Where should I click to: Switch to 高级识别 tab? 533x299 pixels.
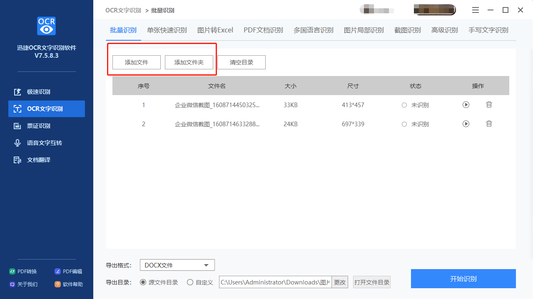[445, 30]
